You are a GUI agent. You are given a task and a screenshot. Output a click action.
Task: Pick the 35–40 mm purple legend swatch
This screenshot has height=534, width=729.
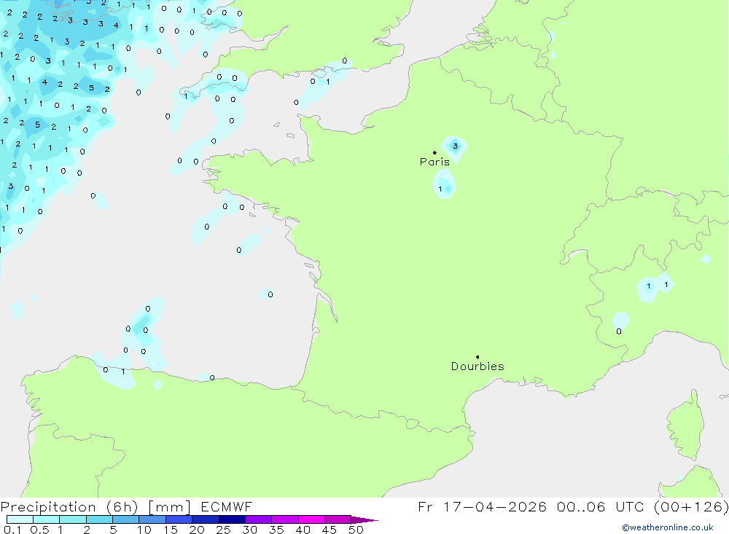click(x=284, y=519)
